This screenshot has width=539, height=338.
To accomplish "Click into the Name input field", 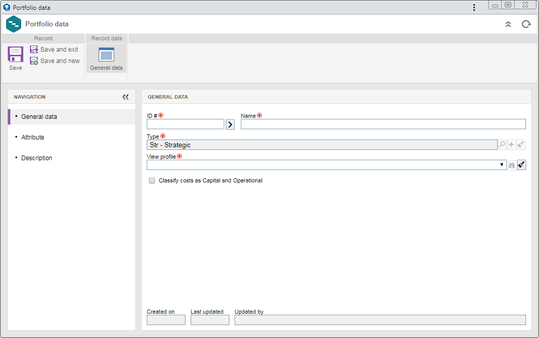I will tap(383, 124).
